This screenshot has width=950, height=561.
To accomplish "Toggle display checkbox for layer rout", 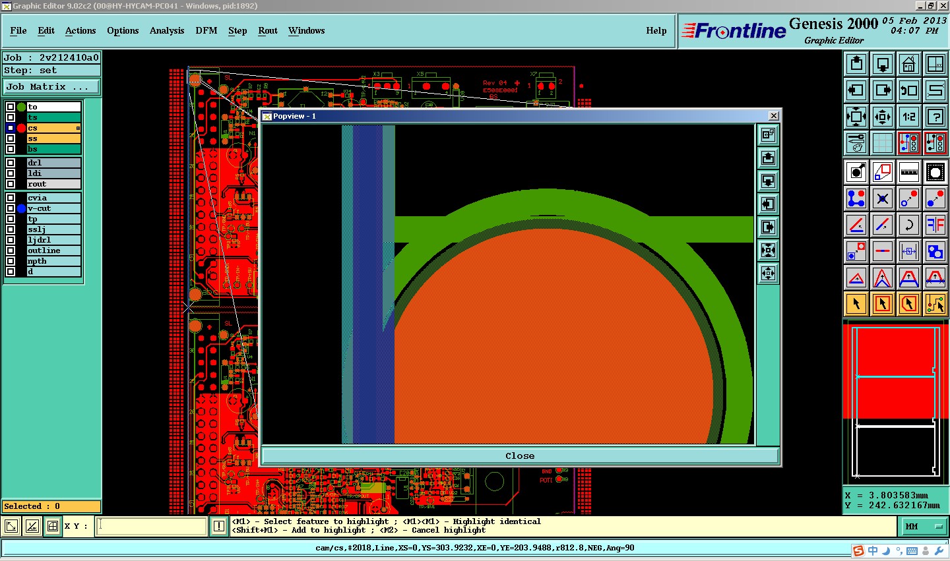I will point(11,184).
